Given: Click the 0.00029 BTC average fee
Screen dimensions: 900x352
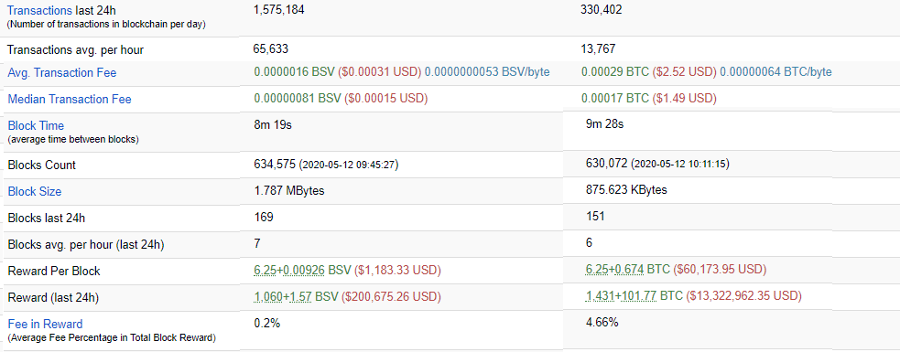Looking at the screenshot, I should point(614,72).
